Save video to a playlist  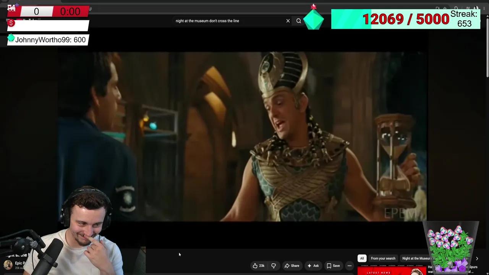(x=333, y=266)
